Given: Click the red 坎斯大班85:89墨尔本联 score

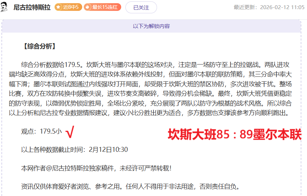Looking at the screenshot, I should (x=234, y=135).
